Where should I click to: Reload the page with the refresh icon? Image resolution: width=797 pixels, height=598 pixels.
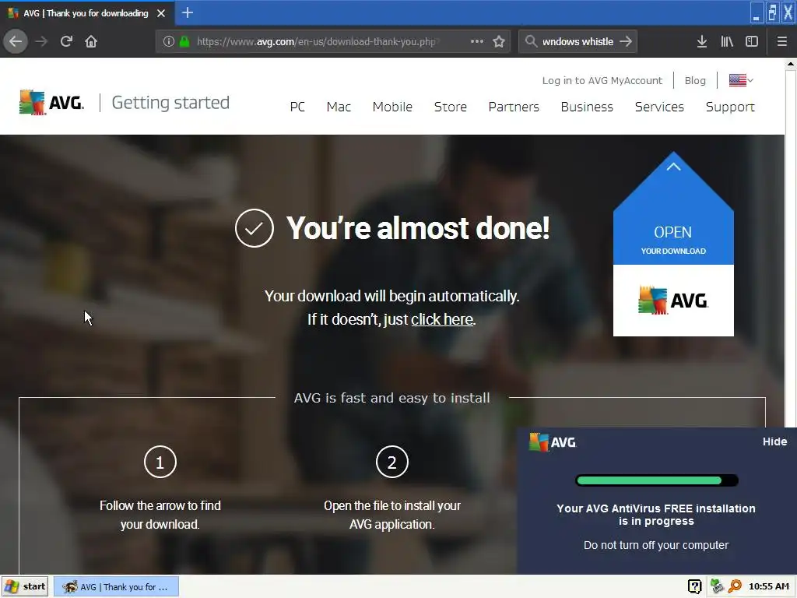(66, 41)
